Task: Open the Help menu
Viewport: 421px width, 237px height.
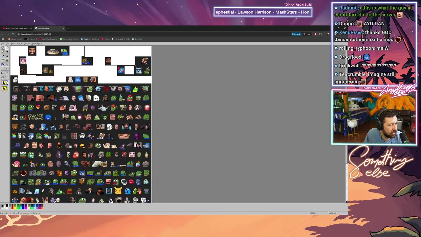Action: [x=34, y=43]
